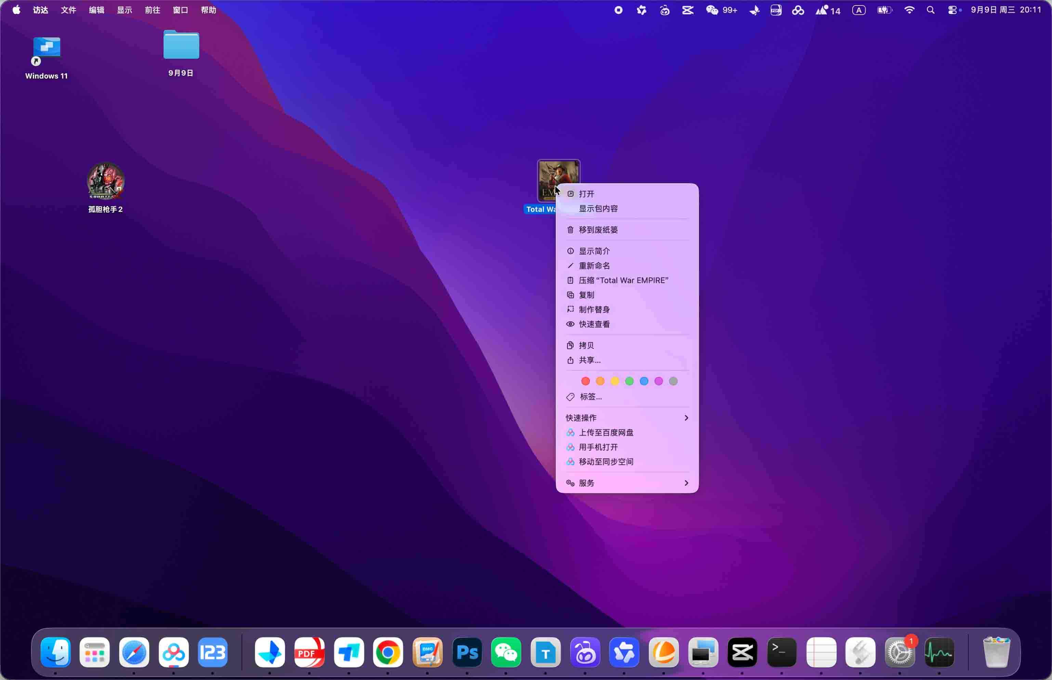Open System Preferences gear in Dock

point(900,652)
